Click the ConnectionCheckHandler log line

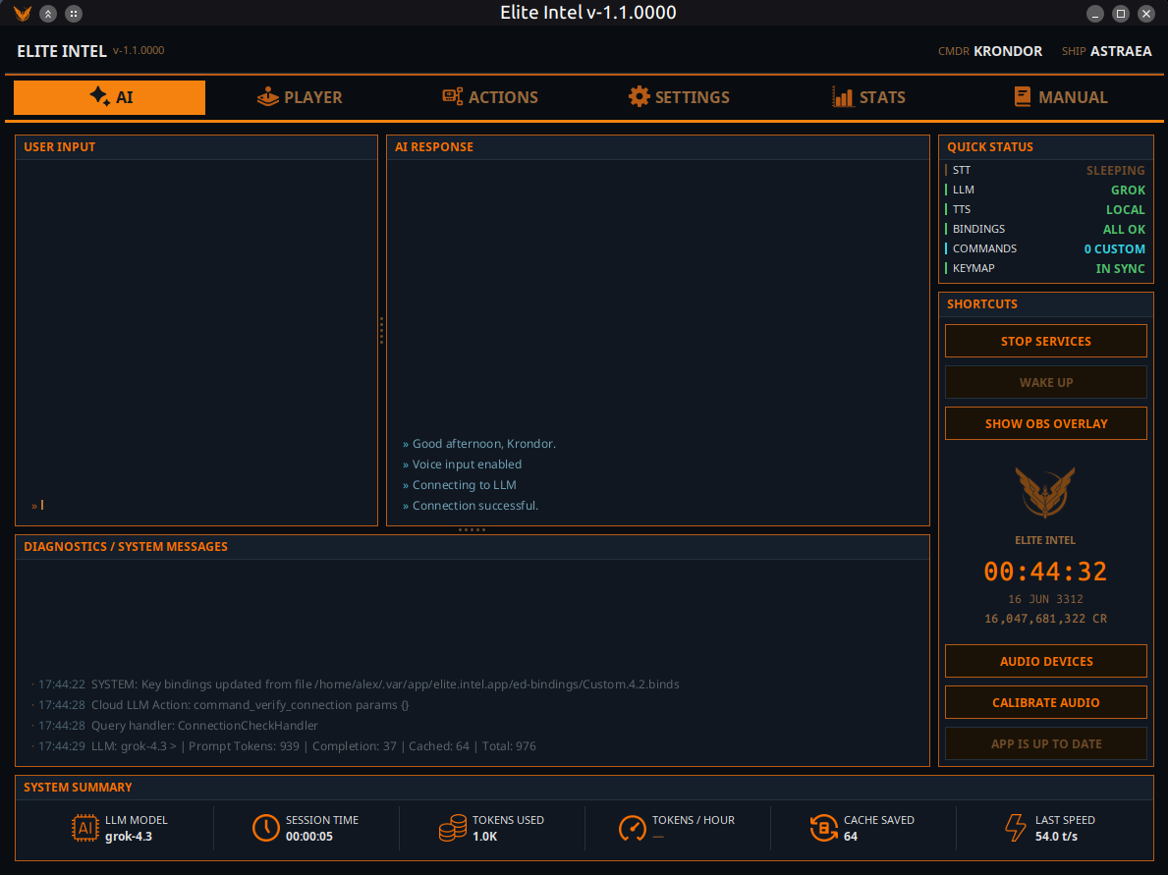174,726
